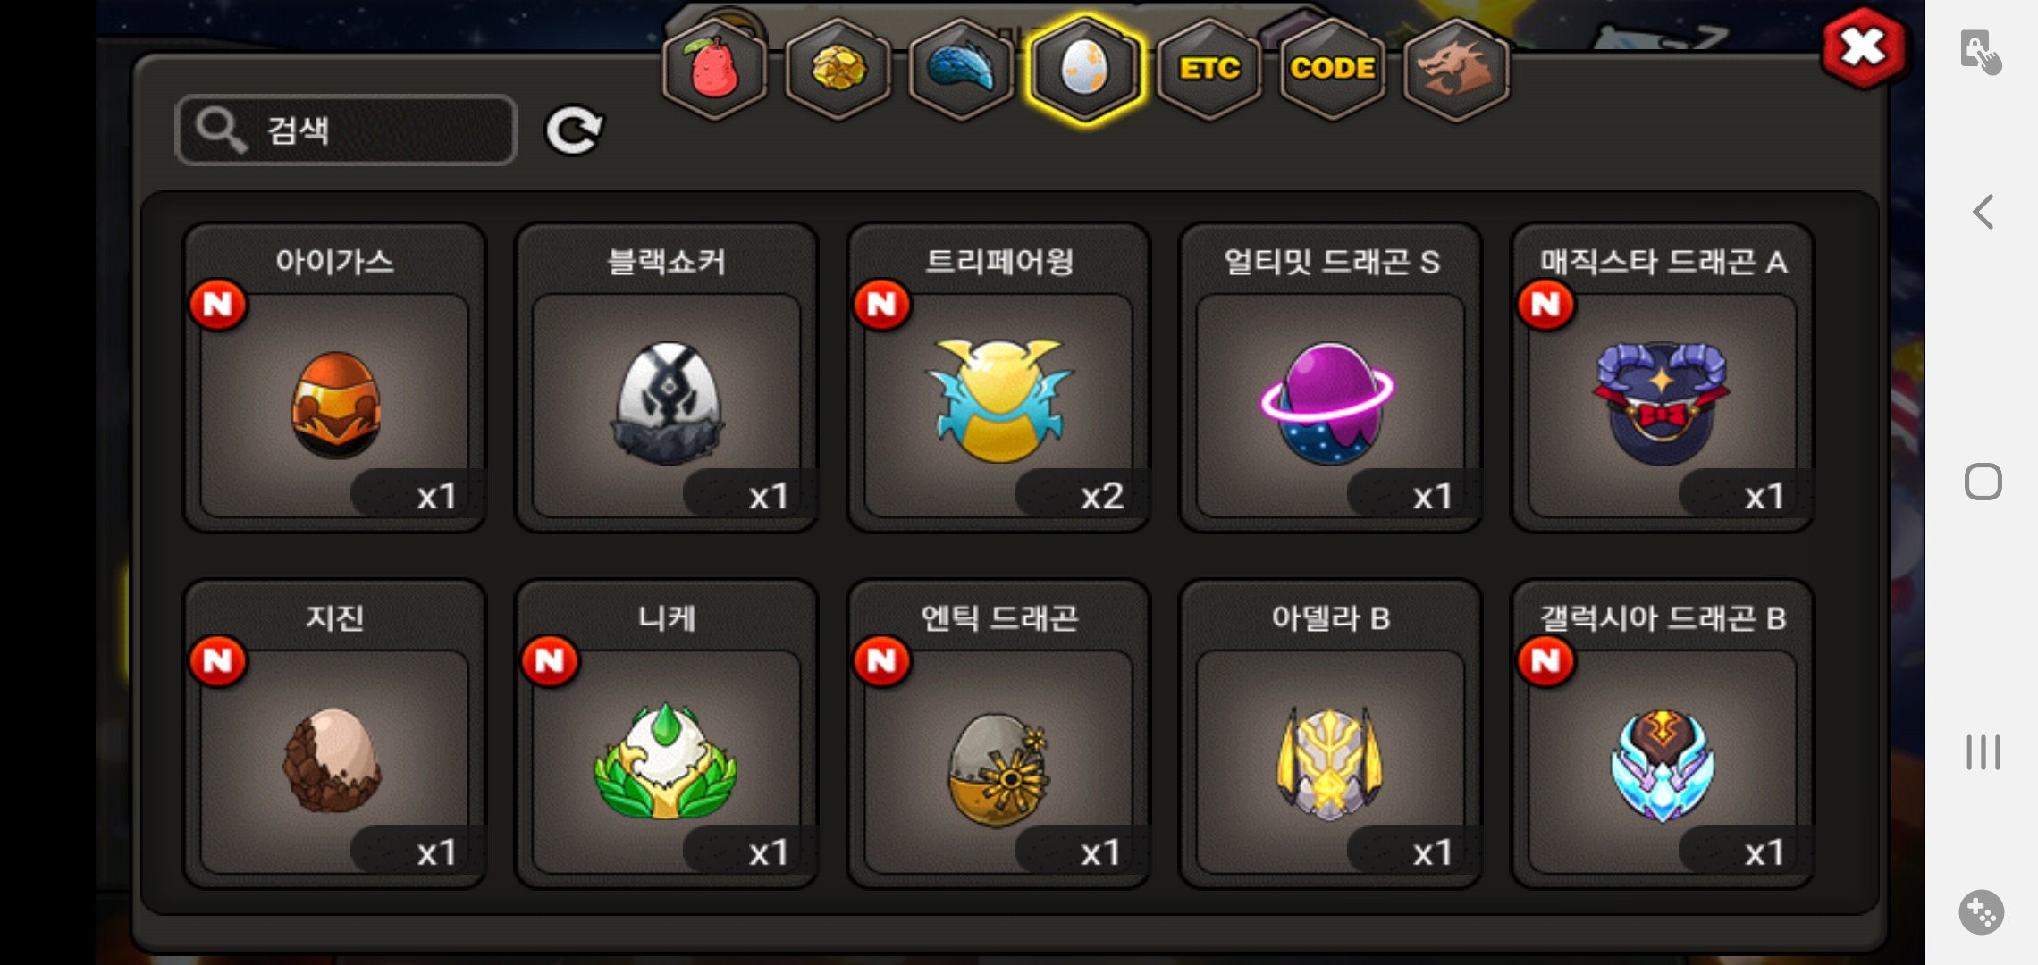Open the CODE tab
The image size is (2038, 965).
1332,69
